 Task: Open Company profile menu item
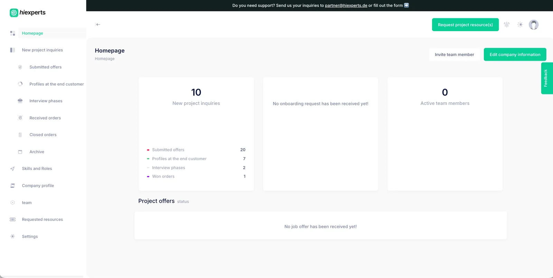[38, 185]
